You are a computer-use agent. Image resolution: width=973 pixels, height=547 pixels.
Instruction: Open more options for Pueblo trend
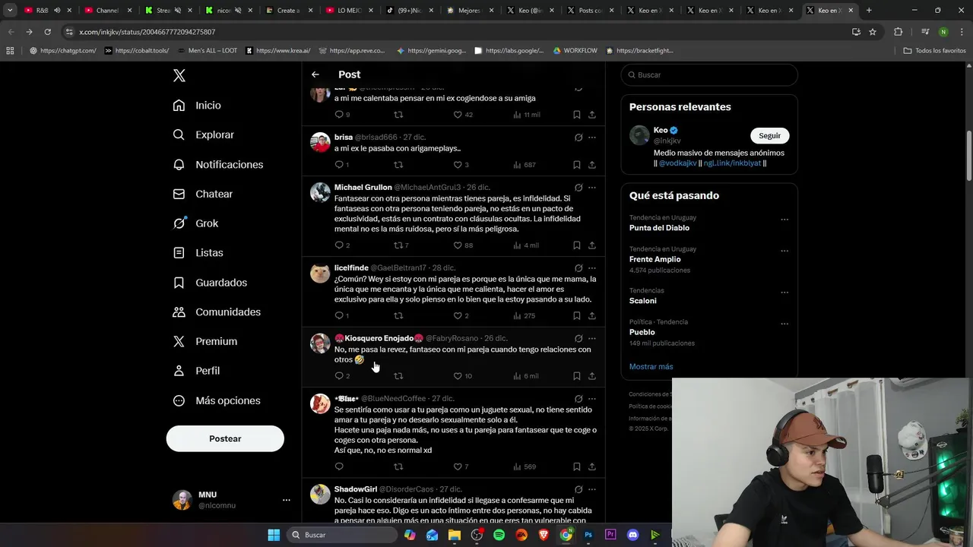[784, 324]
